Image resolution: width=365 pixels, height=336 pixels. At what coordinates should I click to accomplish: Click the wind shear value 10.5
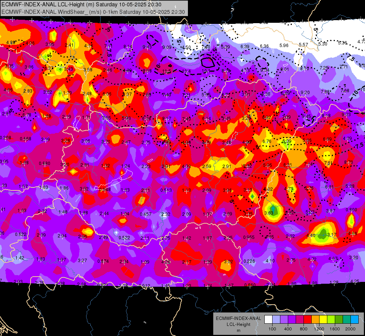tap(167, 71)
